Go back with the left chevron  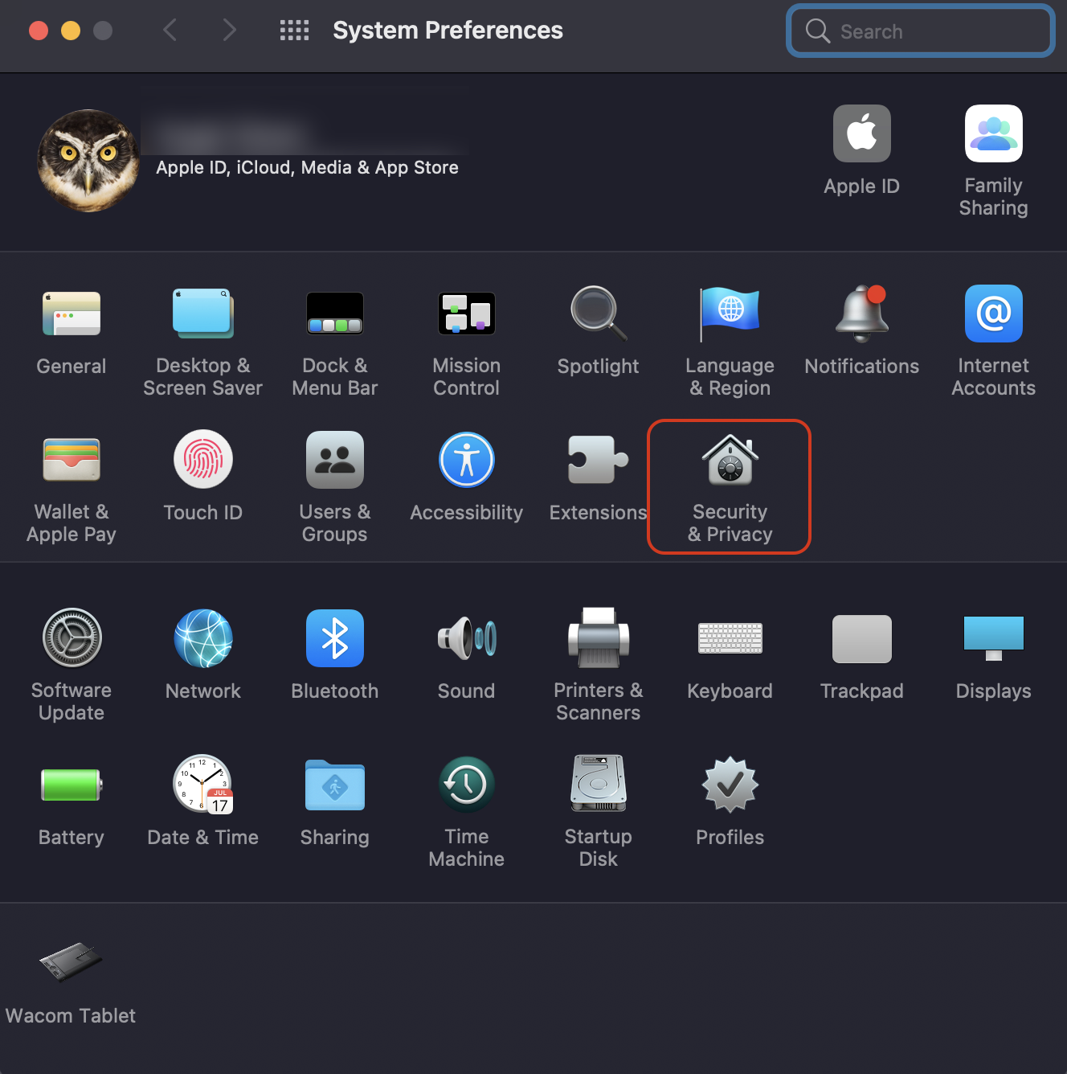click(x=170, y=31)
